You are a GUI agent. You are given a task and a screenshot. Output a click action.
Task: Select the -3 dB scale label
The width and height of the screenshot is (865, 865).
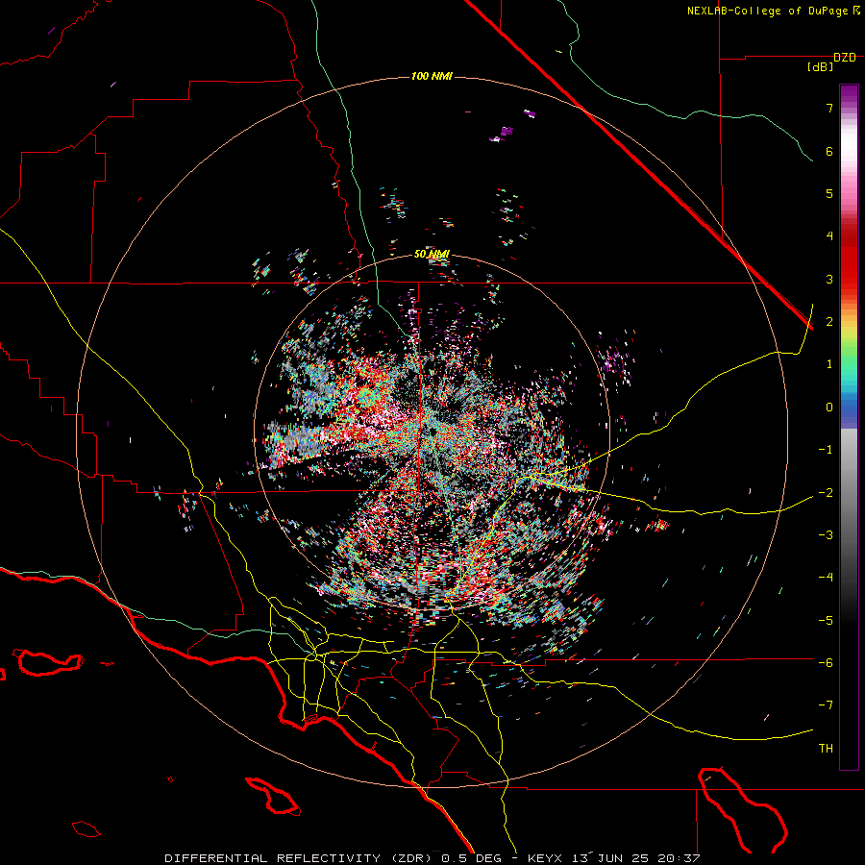pos(826,534)
